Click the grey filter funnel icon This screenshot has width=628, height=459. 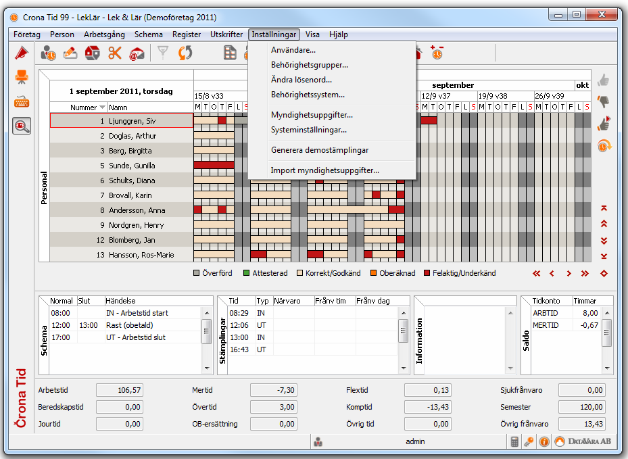[163, 53]
